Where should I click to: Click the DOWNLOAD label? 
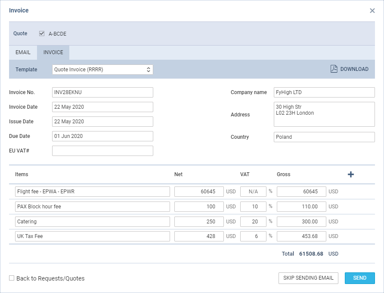[354, 69]
